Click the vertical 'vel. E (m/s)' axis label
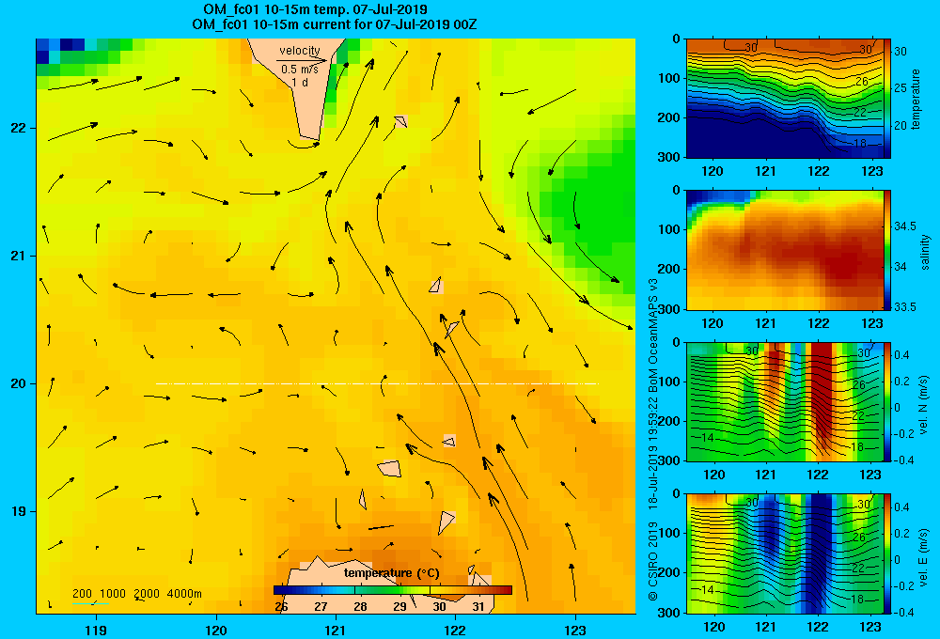 coord(924,556)
